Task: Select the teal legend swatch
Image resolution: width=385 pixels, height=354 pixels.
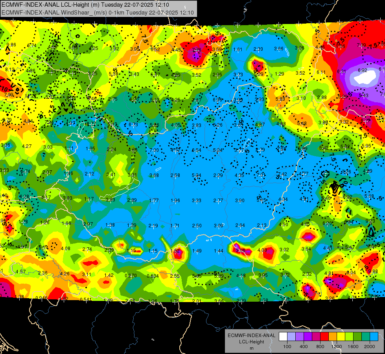Action: click(x=366, y=337)
